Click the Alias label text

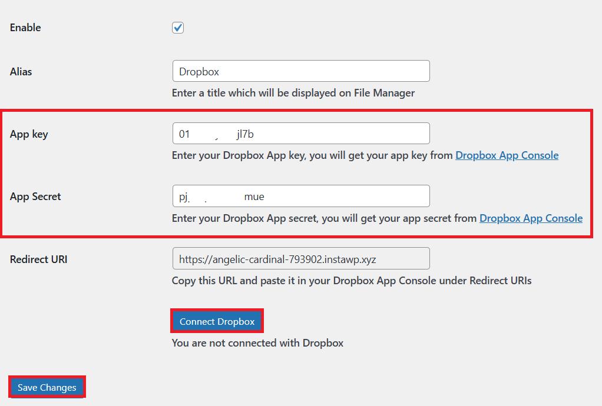(x=21, y=72)
